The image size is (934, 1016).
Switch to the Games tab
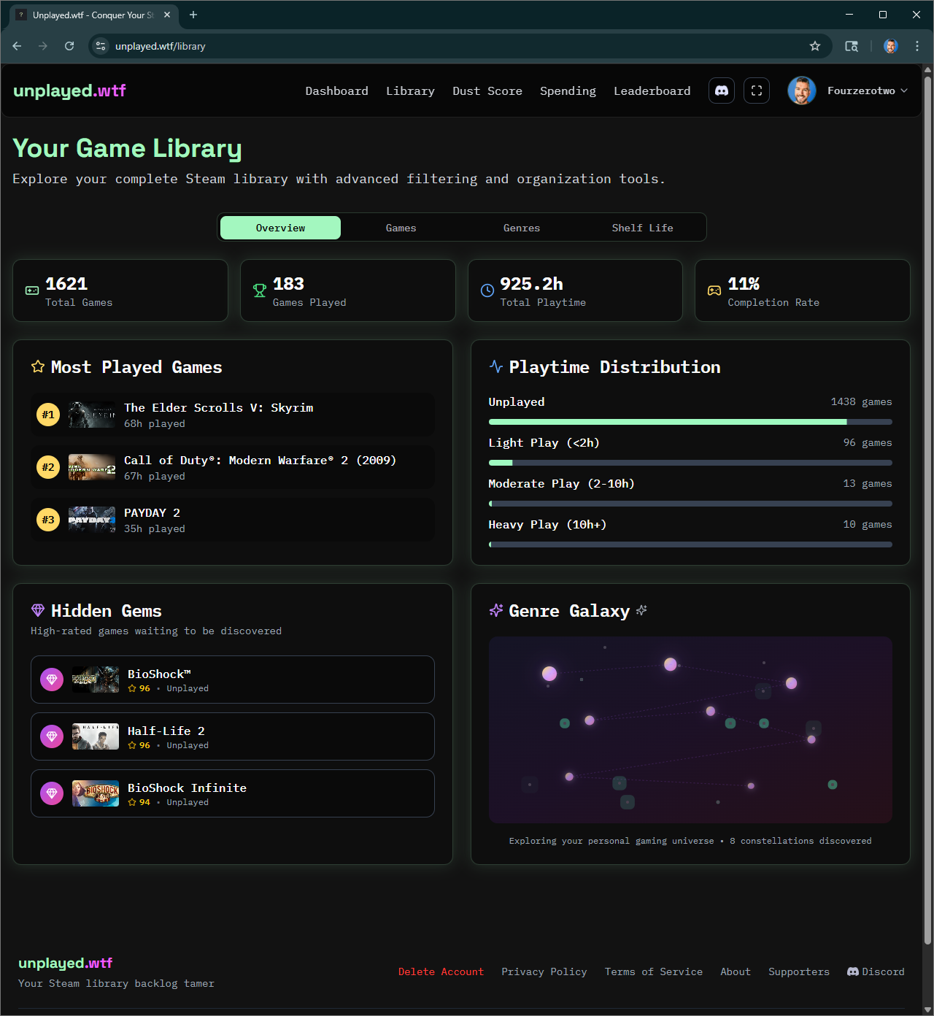(x=401, y=228)
